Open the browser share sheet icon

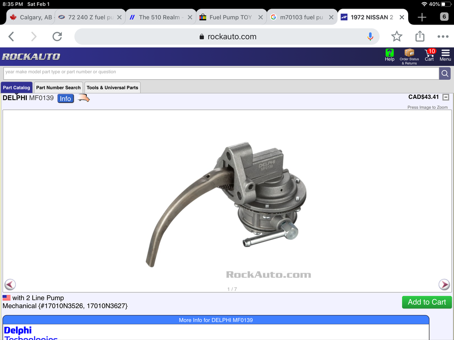420,36
